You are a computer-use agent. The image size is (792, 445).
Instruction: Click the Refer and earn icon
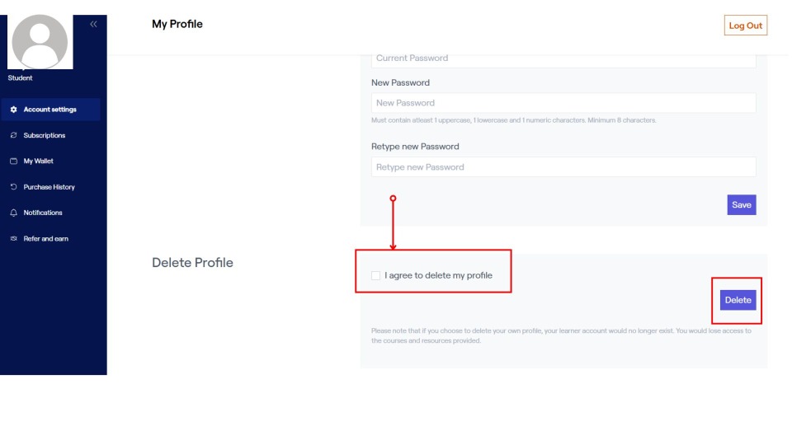(13, 239)
